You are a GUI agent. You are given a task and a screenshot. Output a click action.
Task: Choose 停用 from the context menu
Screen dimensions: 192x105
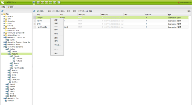pyautogui.click(x=57, y=41)
